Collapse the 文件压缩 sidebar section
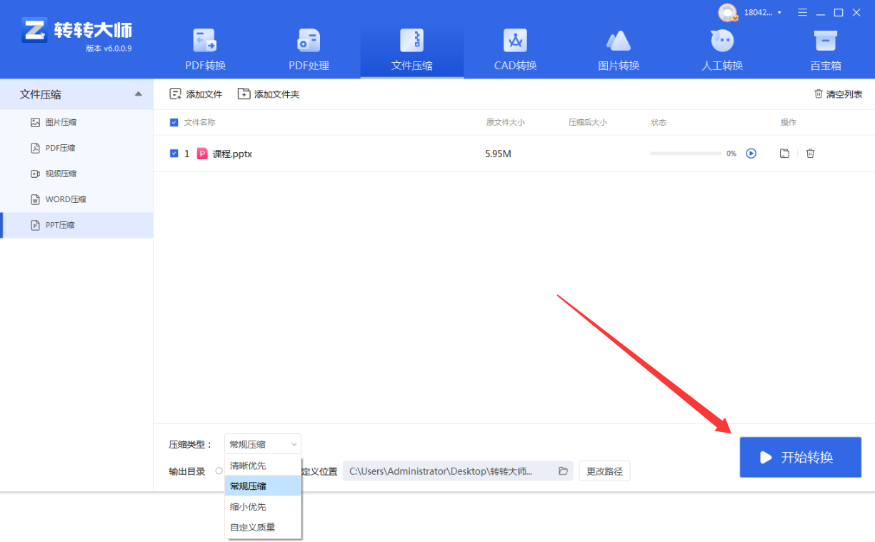 [138, 94]
